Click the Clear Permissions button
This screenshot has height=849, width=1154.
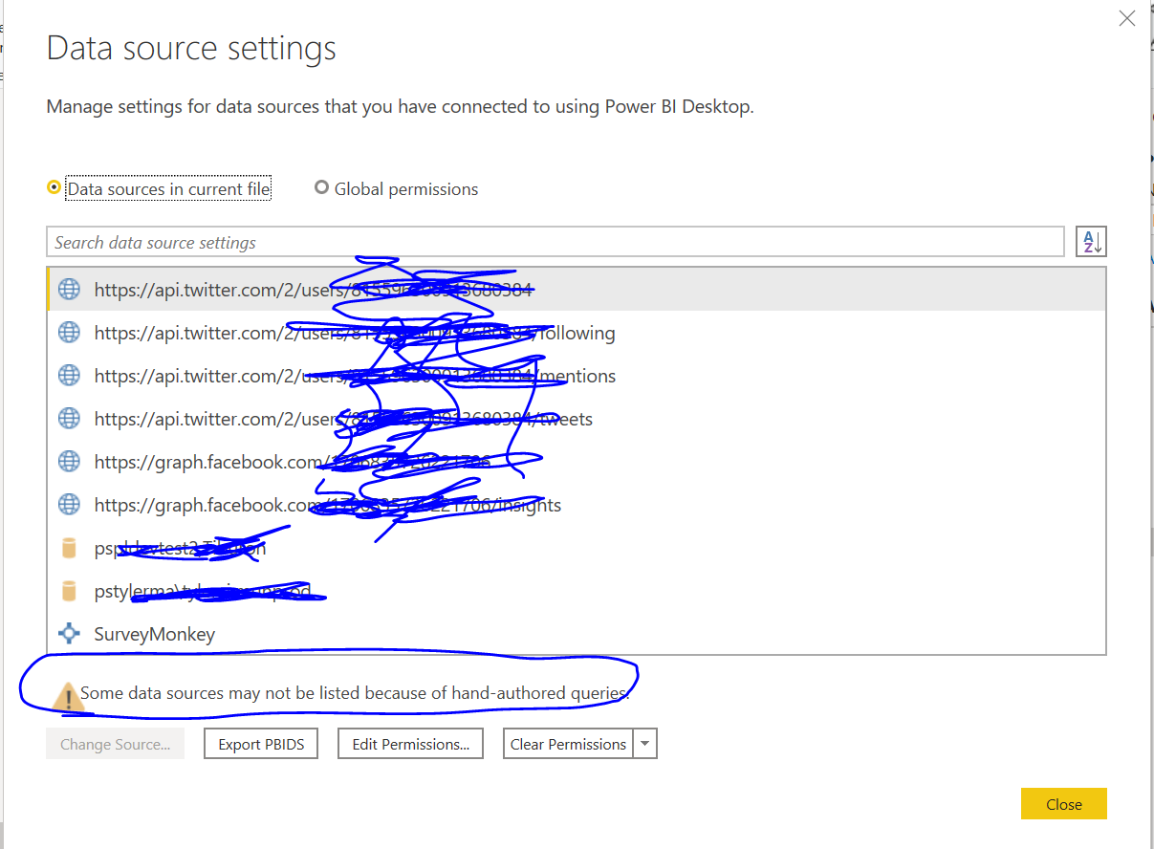pos(568,744)
